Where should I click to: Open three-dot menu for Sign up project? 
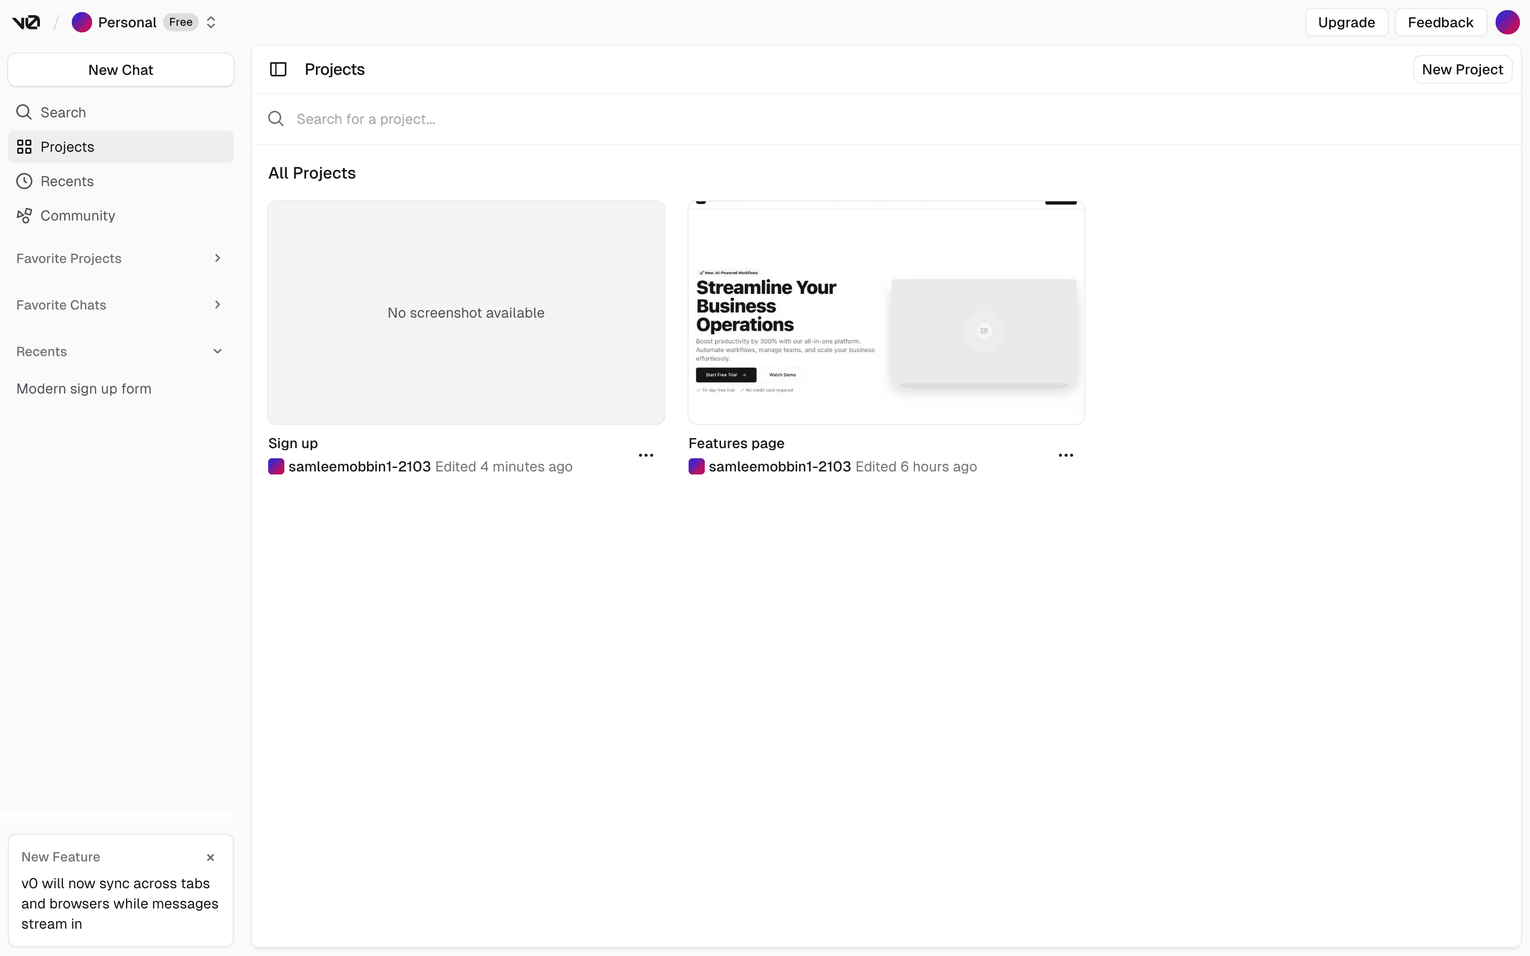pos(646,455)
